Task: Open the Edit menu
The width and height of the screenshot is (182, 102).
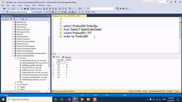Action: coord(8,5)
